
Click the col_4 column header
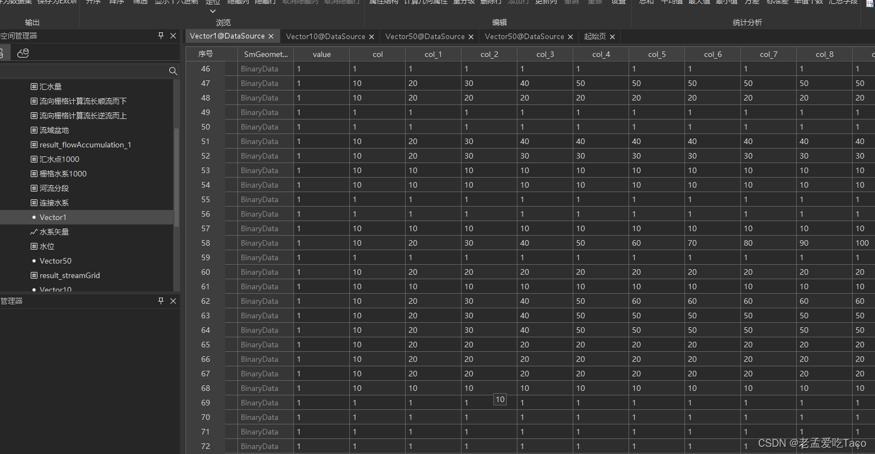click(601, 54)
